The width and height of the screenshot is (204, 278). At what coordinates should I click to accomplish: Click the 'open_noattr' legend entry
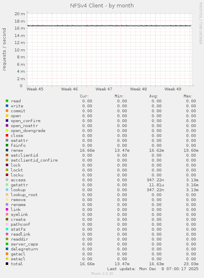(x=24, y=126)
